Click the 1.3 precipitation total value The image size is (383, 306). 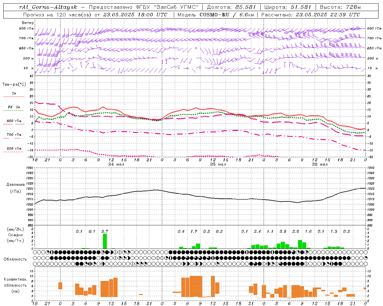pyautogui.click(x=334, y=231)
